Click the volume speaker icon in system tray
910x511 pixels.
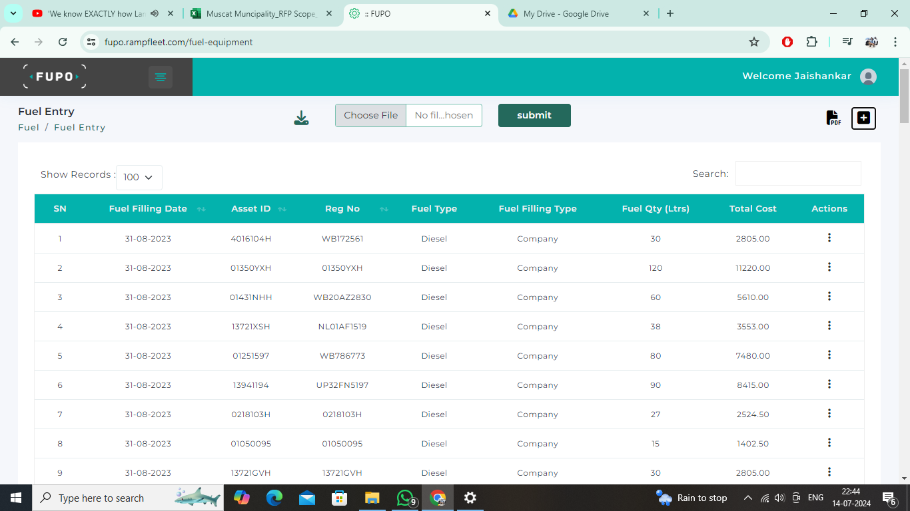(779, 497)
